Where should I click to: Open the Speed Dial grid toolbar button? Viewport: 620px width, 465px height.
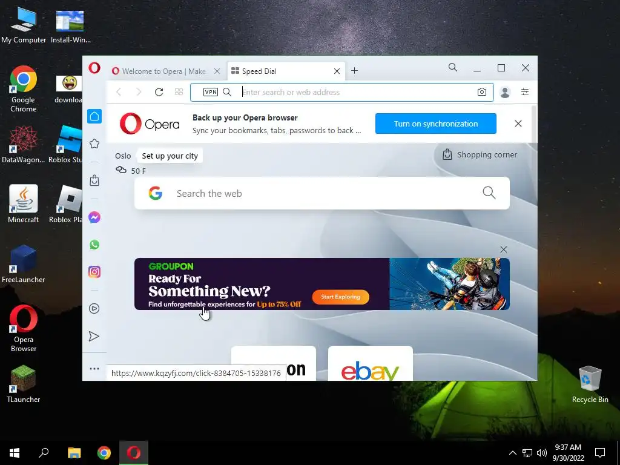point(179,92)
